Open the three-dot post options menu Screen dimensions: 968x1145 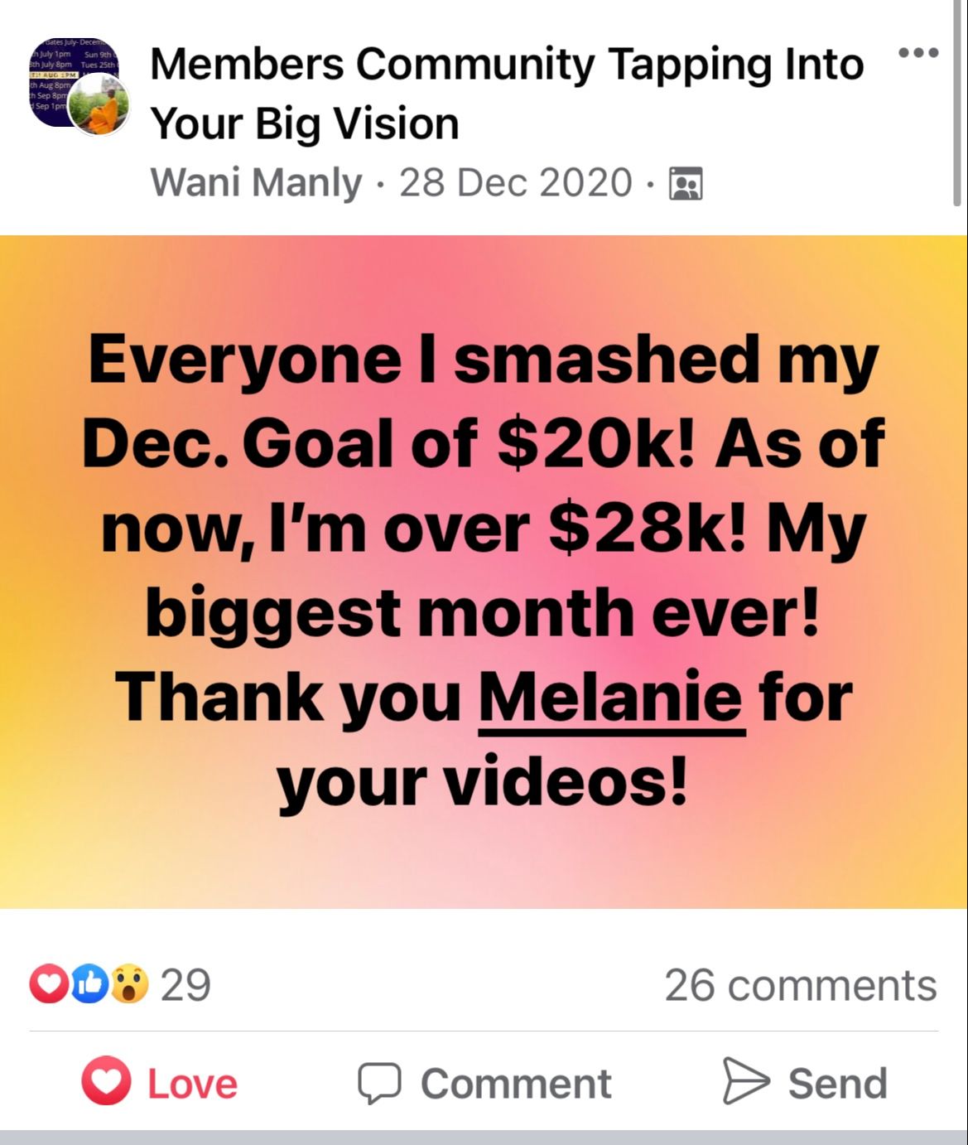click(918, 53)
